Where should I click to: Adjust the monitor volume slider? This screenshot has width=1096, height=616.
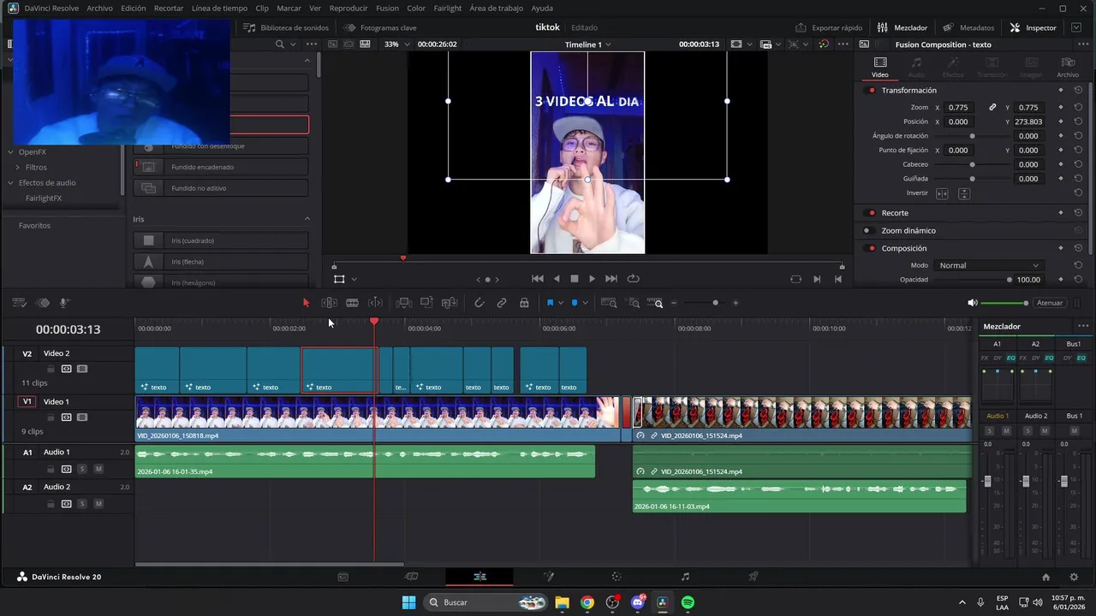point(1004,303)
